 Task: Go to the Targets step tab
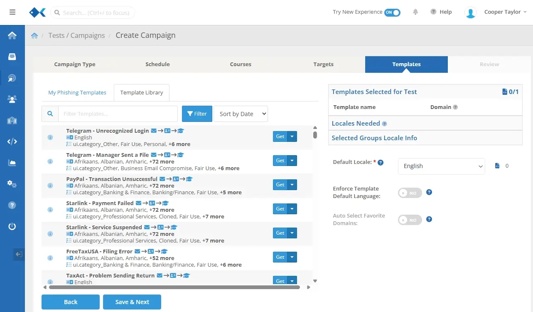(323, 64)
